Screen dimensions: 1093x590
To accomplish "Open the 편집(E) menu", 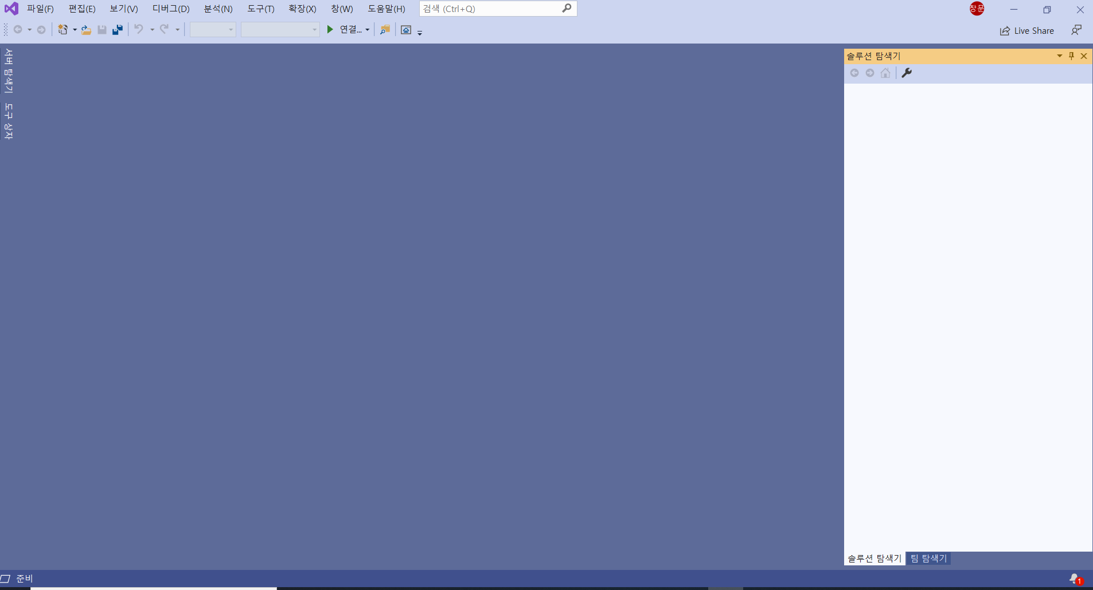I will [82, 9].
